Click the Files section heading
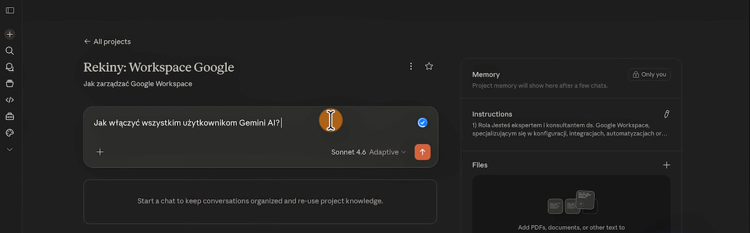Image resolution: width=750 pixels, height=233 pixels. (480, 165)
